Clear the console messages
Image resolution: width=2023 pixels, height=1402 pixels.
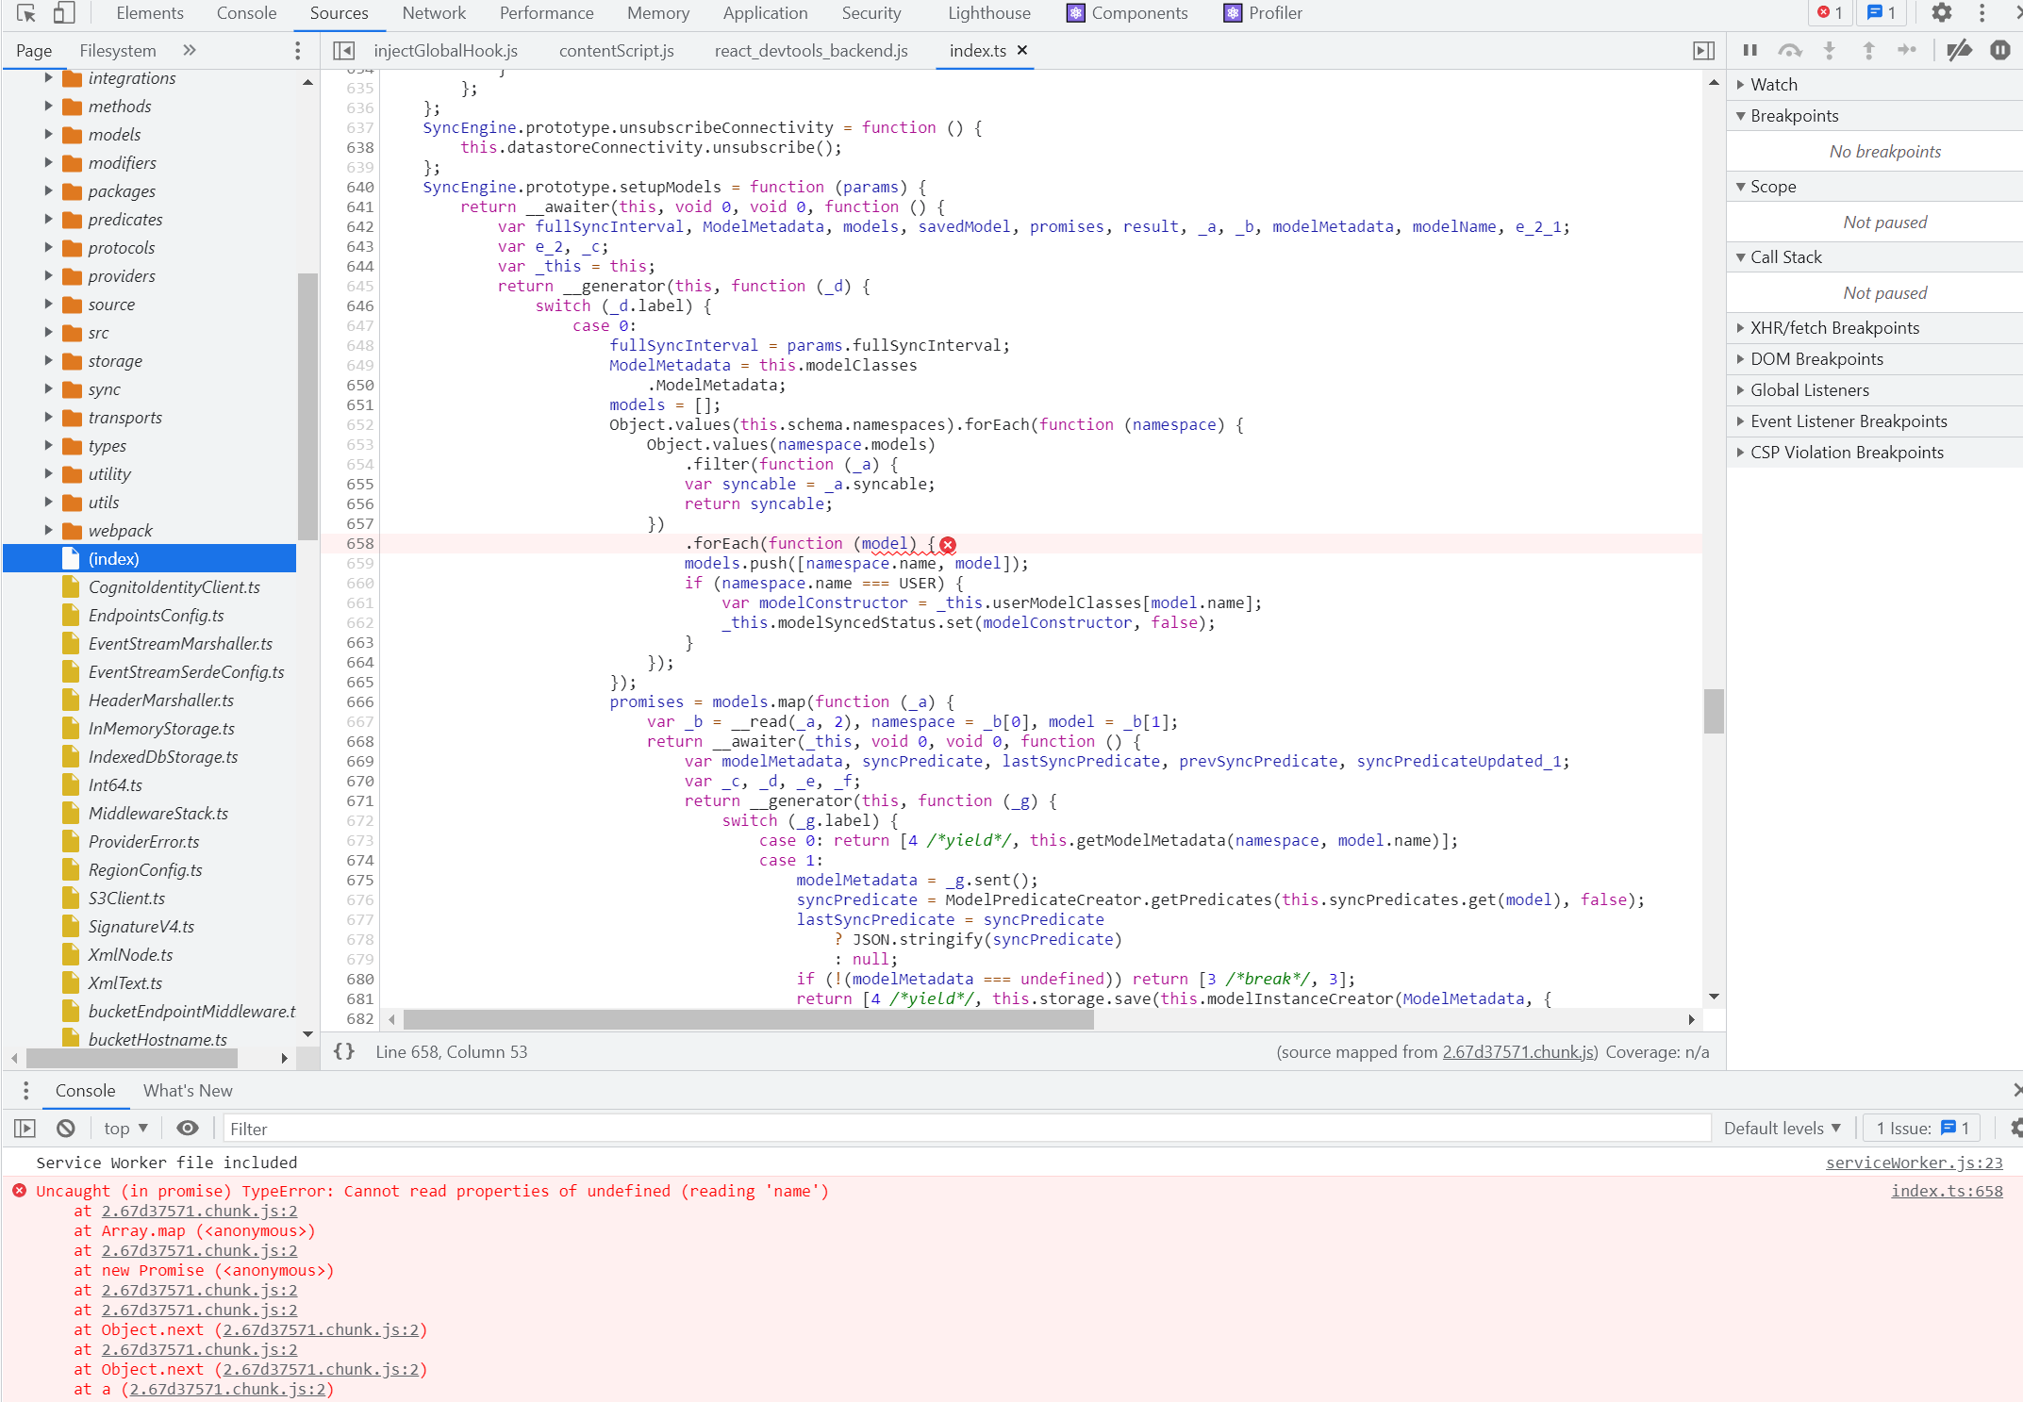tap(65, 1128)
